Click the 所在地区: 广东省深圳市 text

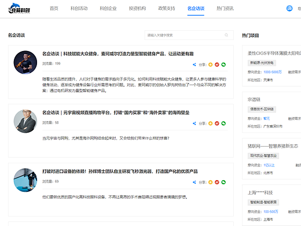265,126
